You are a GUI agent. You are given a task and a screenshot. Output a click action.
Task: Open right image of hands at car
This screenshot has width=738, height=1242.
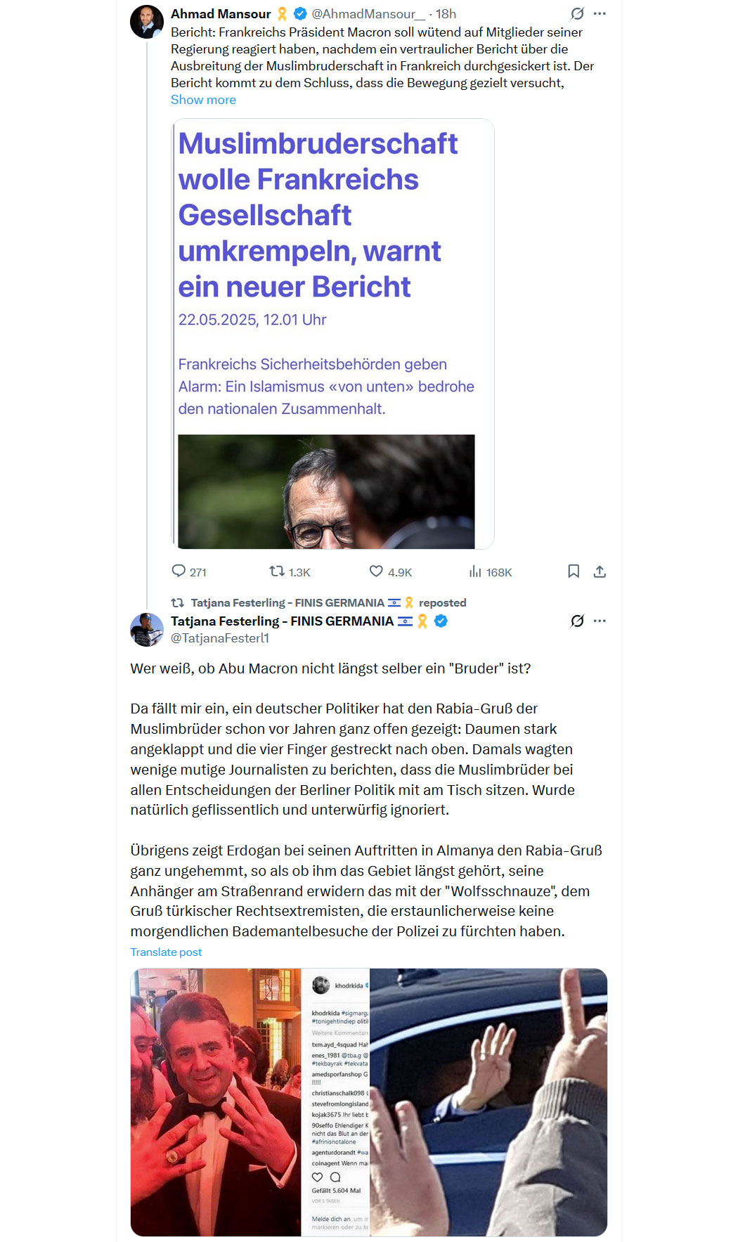click(x=488, y=1102)
